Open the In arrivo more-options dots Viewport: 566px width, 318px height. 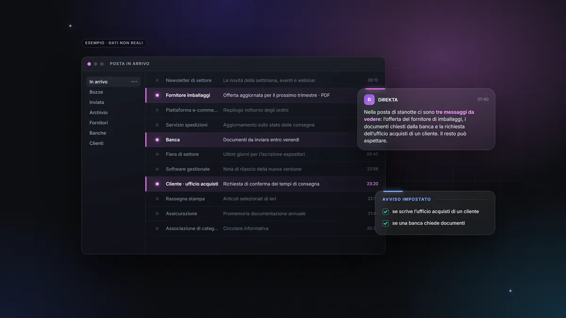click(134, 82)
